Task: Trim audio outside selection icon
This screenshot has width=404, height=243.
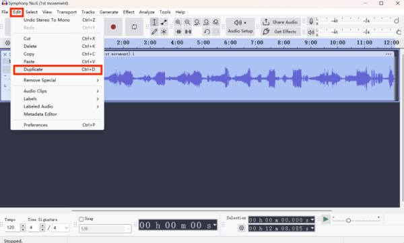Action: 178,32
